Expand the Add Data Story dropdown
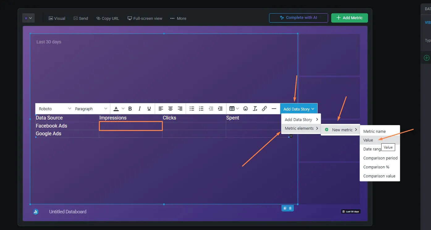 click(x=299, y=109)
